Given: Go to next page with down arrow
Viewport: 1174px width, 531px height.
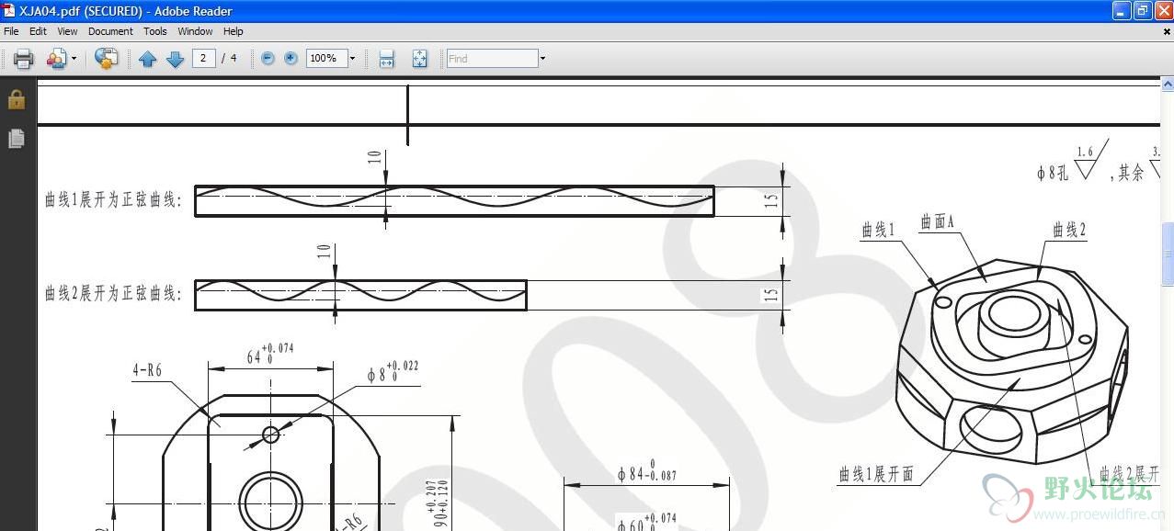Looking at the screenshot, I should pos(175,59).
